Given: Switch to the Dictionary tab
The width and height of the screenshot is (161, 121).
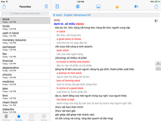Looking at the screenshot, I should click(6, 117).
